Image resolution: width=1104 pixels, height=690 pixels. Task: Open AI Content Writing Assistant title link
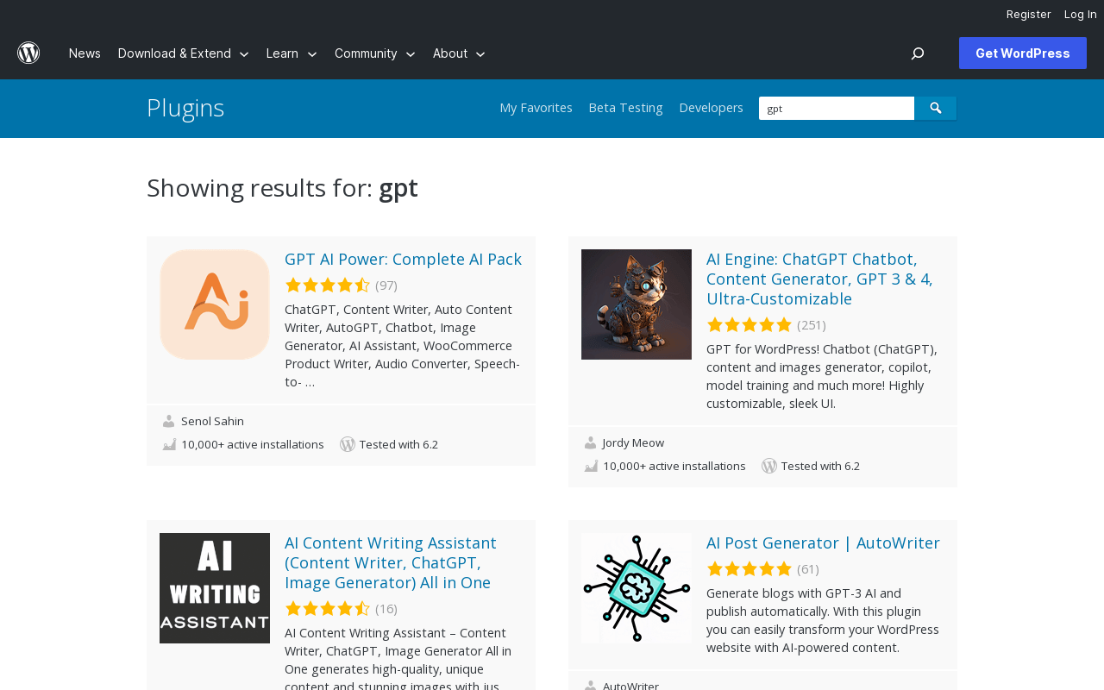click(x=391, y=562)
